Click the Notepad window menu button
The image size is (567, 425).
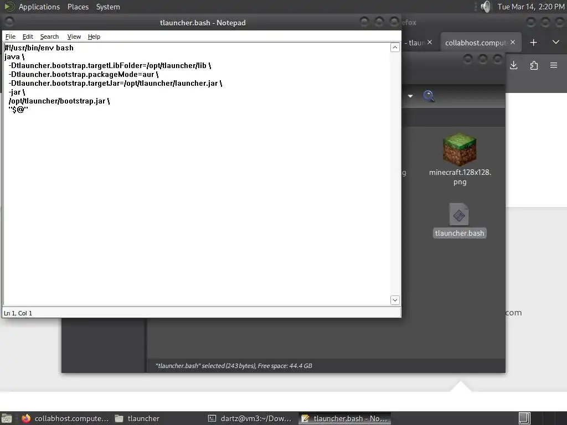(x=9, y=22)
